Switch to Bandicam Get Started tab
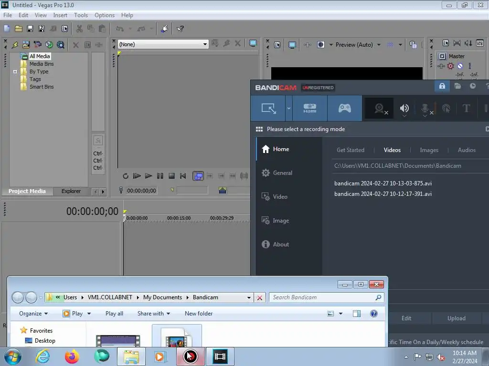Image resolution: width=489 pixels, height=366 pixels. coord(350,150)
